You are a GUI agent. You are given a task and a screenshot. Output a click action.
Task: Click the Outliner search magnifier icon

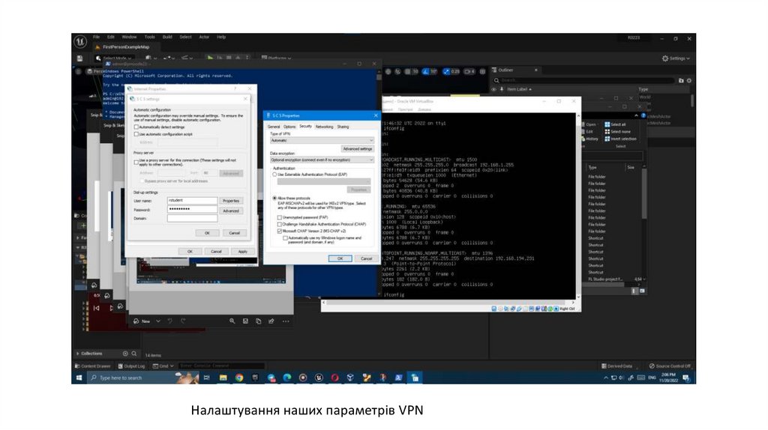[496, 80]
